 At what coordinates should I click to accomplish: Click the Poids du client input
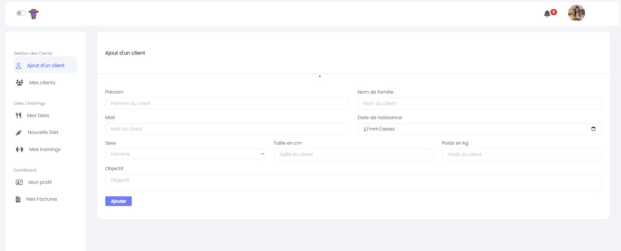[x=521, y=154]
